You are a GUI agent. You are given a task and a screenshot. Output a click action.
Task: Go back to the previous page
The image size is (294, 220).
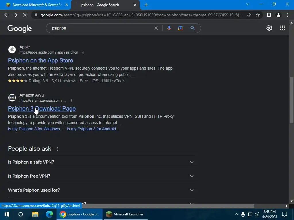[x=6, y=15]
